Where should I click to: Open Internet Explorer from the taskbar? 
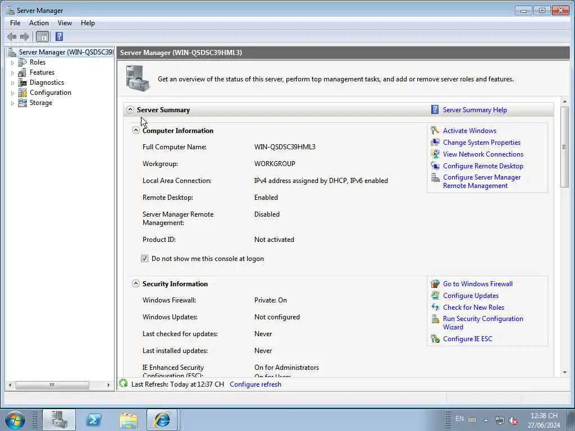162,420
